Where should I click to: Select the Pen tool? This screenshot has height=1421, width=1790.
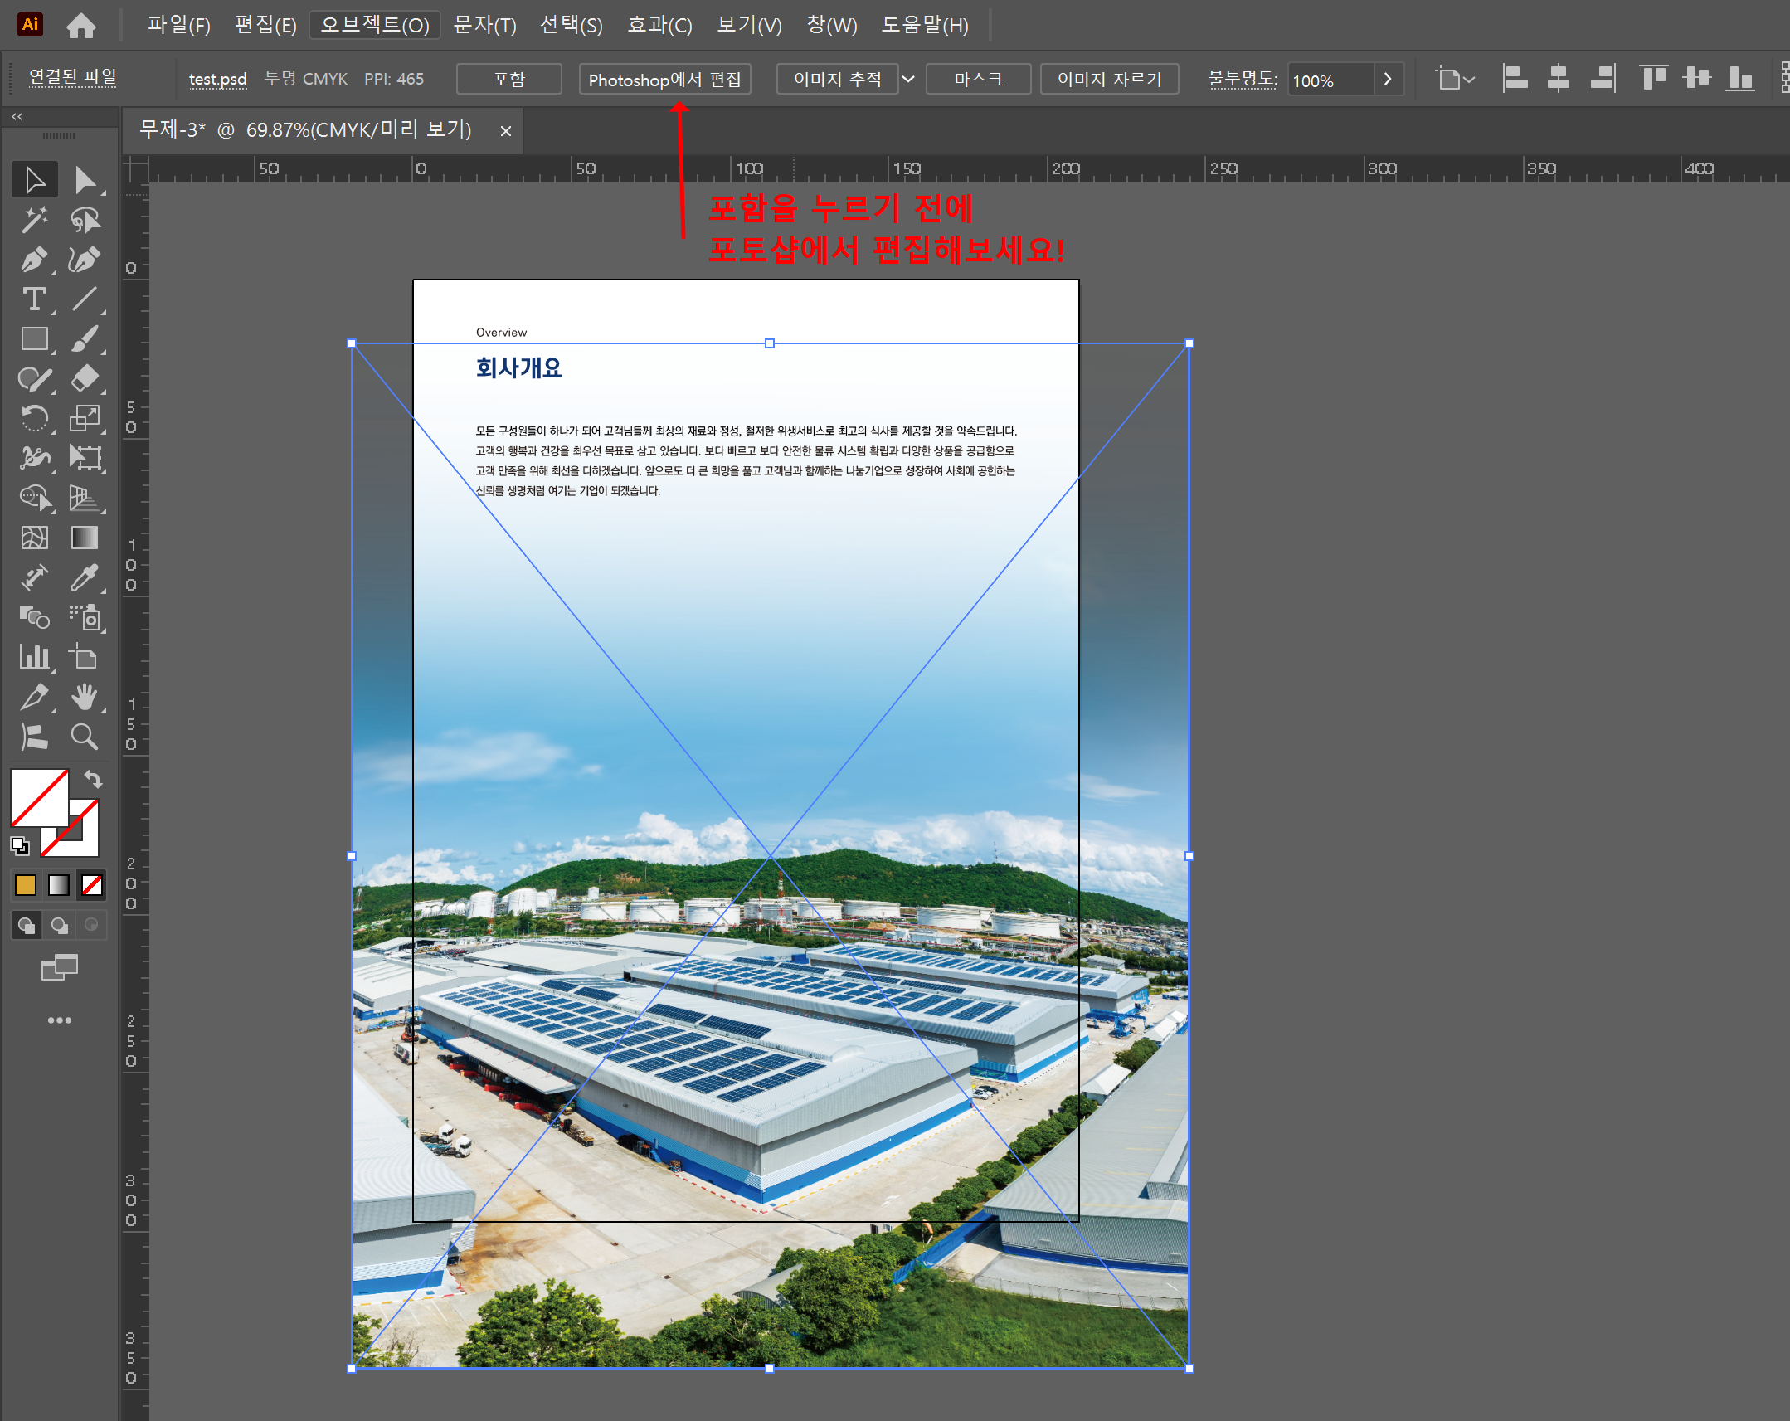(x=33, y=260)
